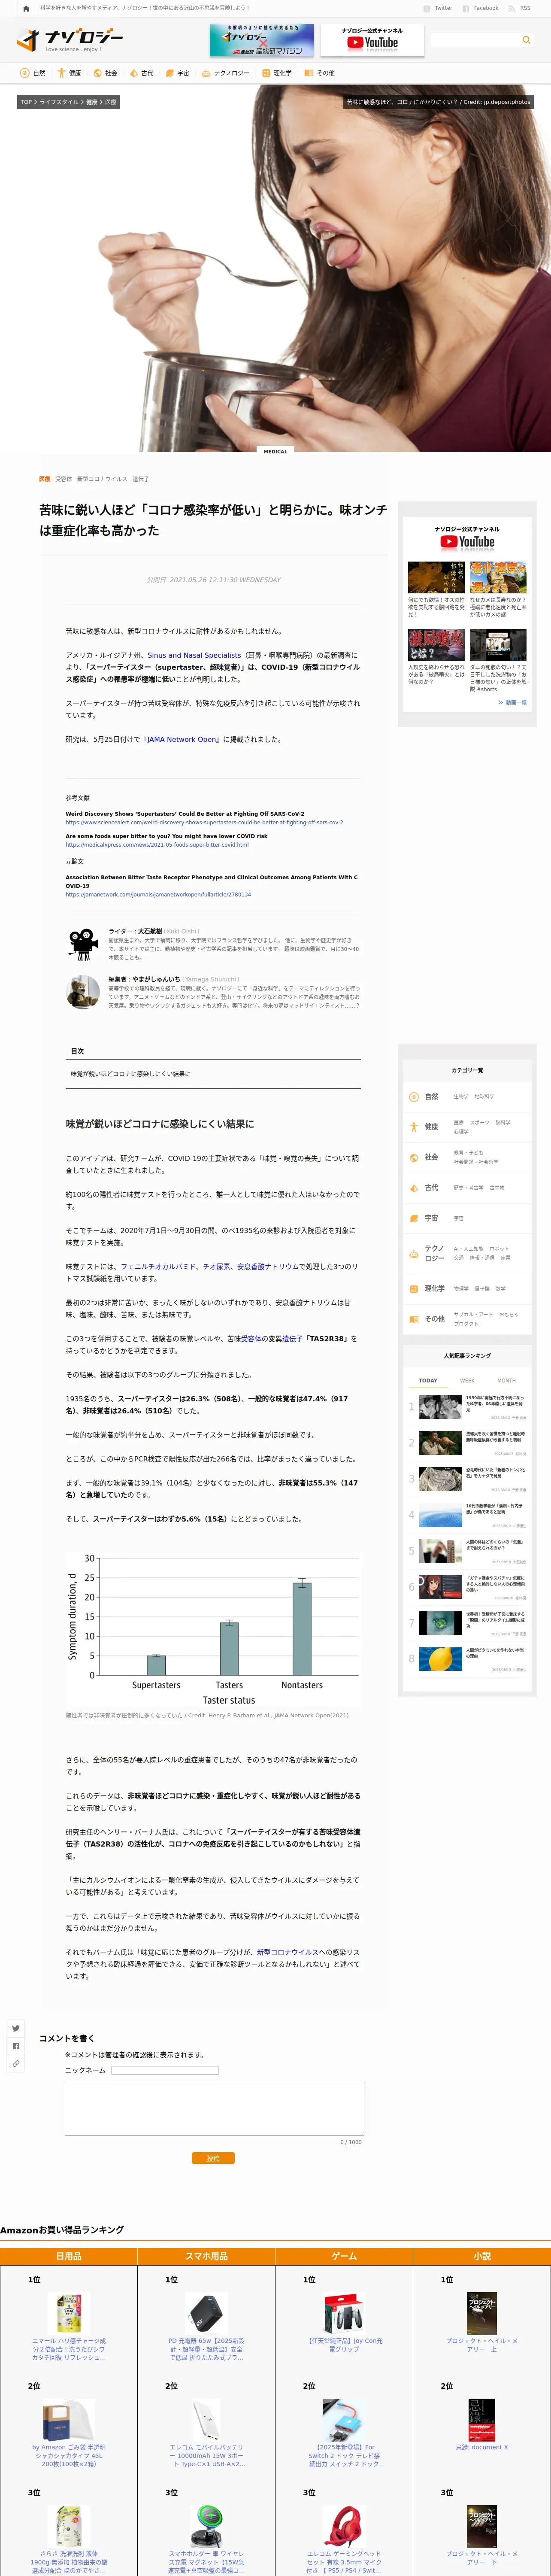The height and width of the screenshot is (2576, 551).
Task: Click the 社会 globe icon in the category list
Action: coord(414,1157)
